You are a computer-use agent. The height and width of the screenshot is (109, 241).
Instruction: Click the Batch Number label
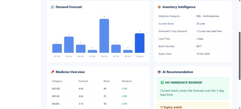click(x=167, y=46)
